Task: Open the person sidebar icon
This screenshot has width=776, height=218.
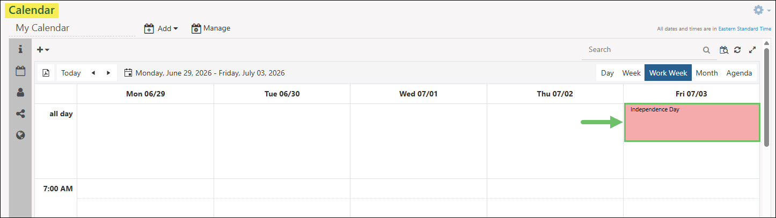Action: [x=20, y=92]
